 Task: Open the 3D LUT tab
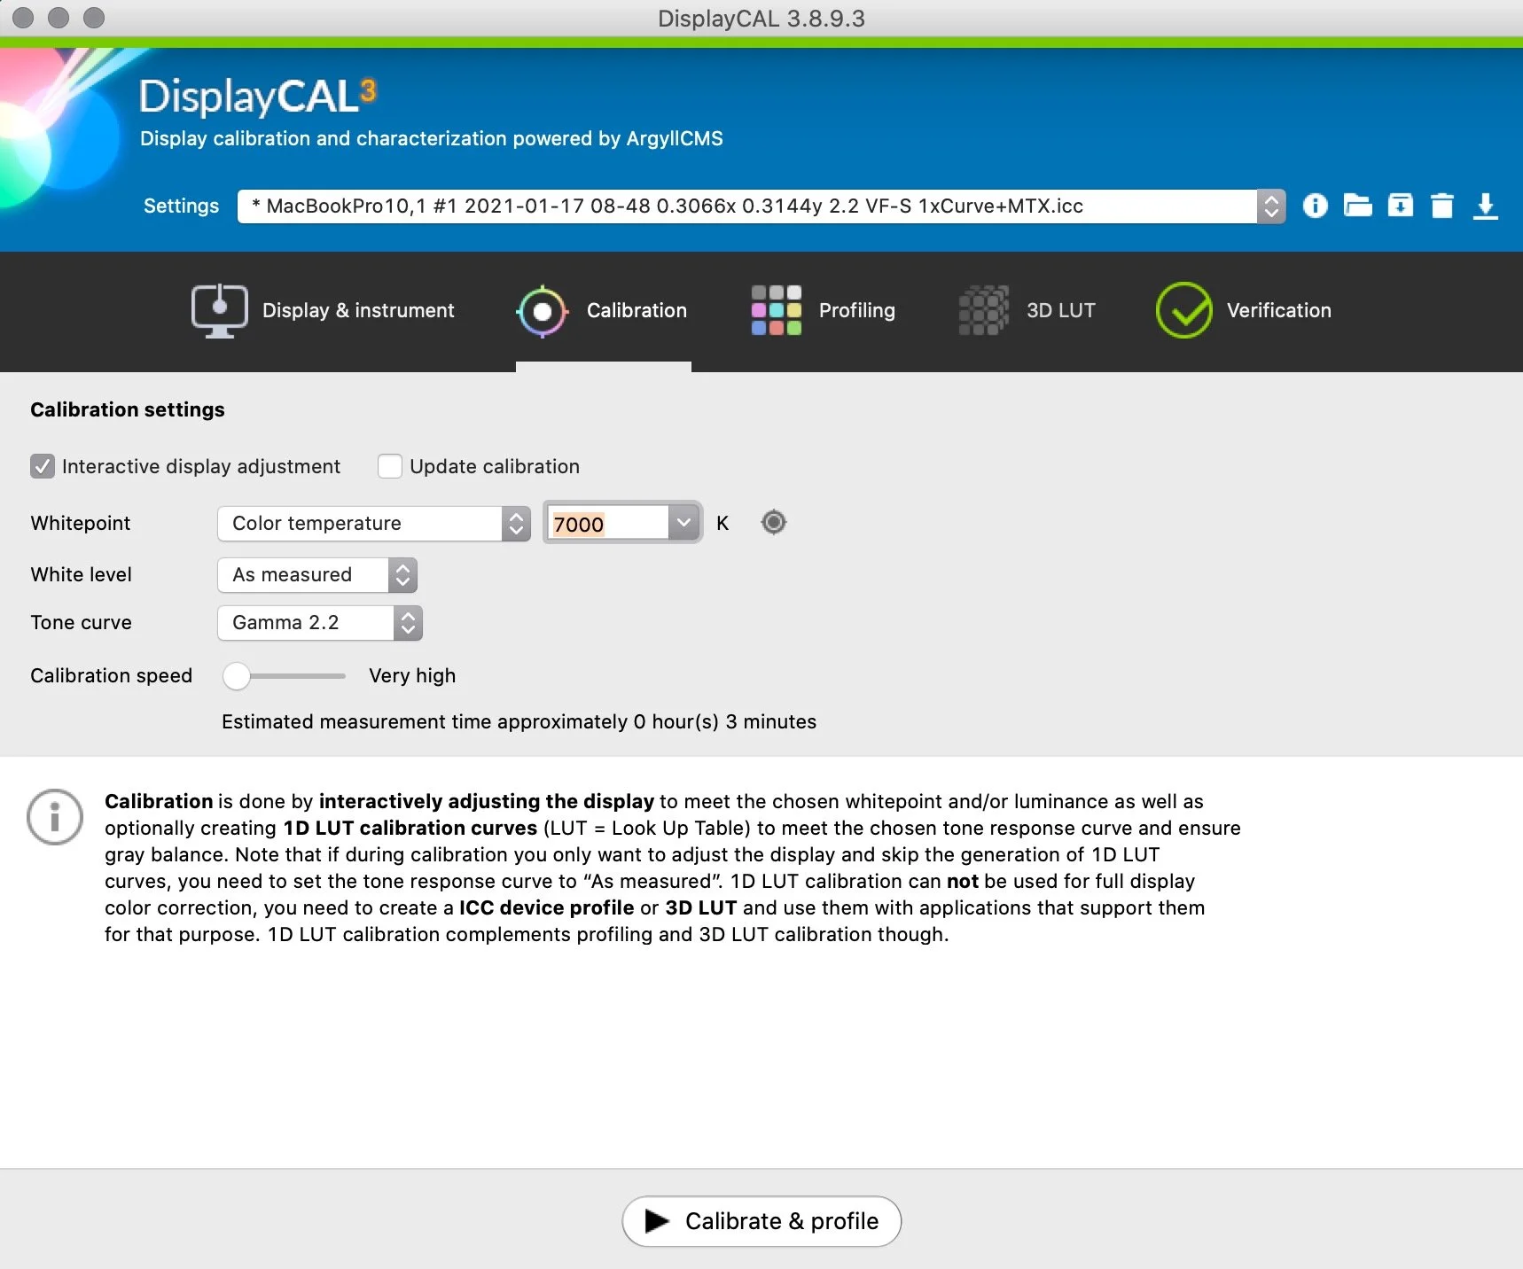coord(1027,310)
